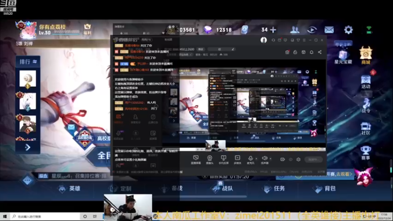Select the ranking avatar with badge 9
The width and height of the screenshot is (393, 221).
click(28, 101)
